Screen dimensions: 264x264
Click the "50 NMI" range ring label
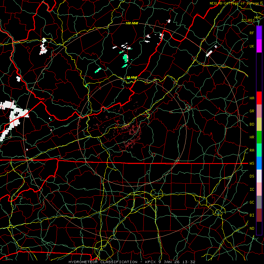pyautogui.click(x=132, y=77)
